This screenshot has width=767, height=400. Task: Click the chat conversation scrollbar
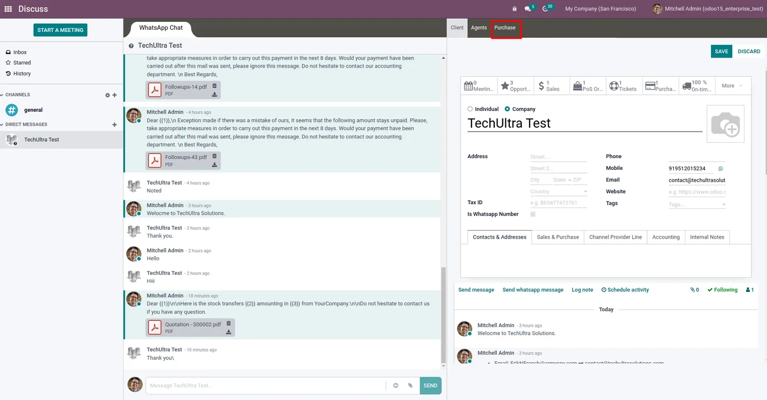pos(444,314)
